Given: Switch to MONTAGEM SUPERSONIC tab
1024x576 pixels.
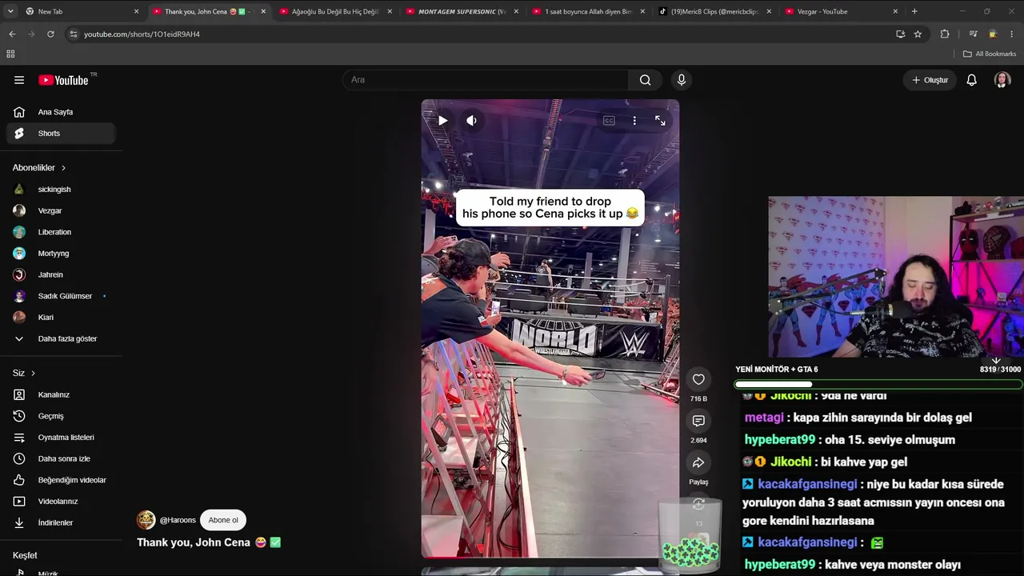Looking at the screenshot, I should pos(462,11).
